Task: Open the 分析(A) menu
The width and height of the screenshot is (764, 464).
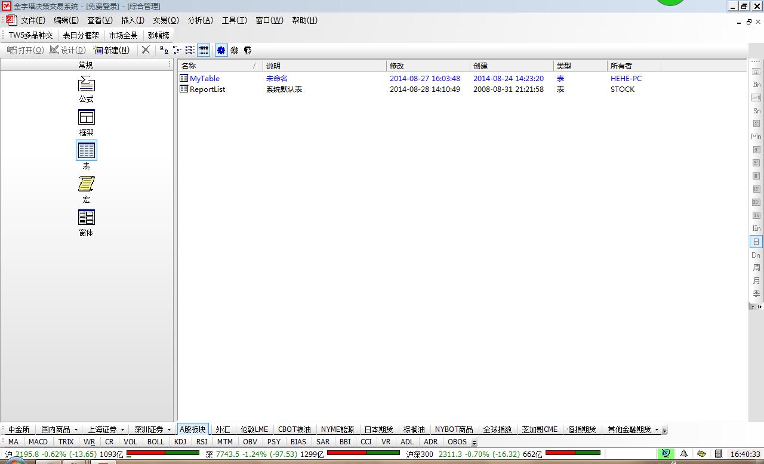Action: (200, 20)
